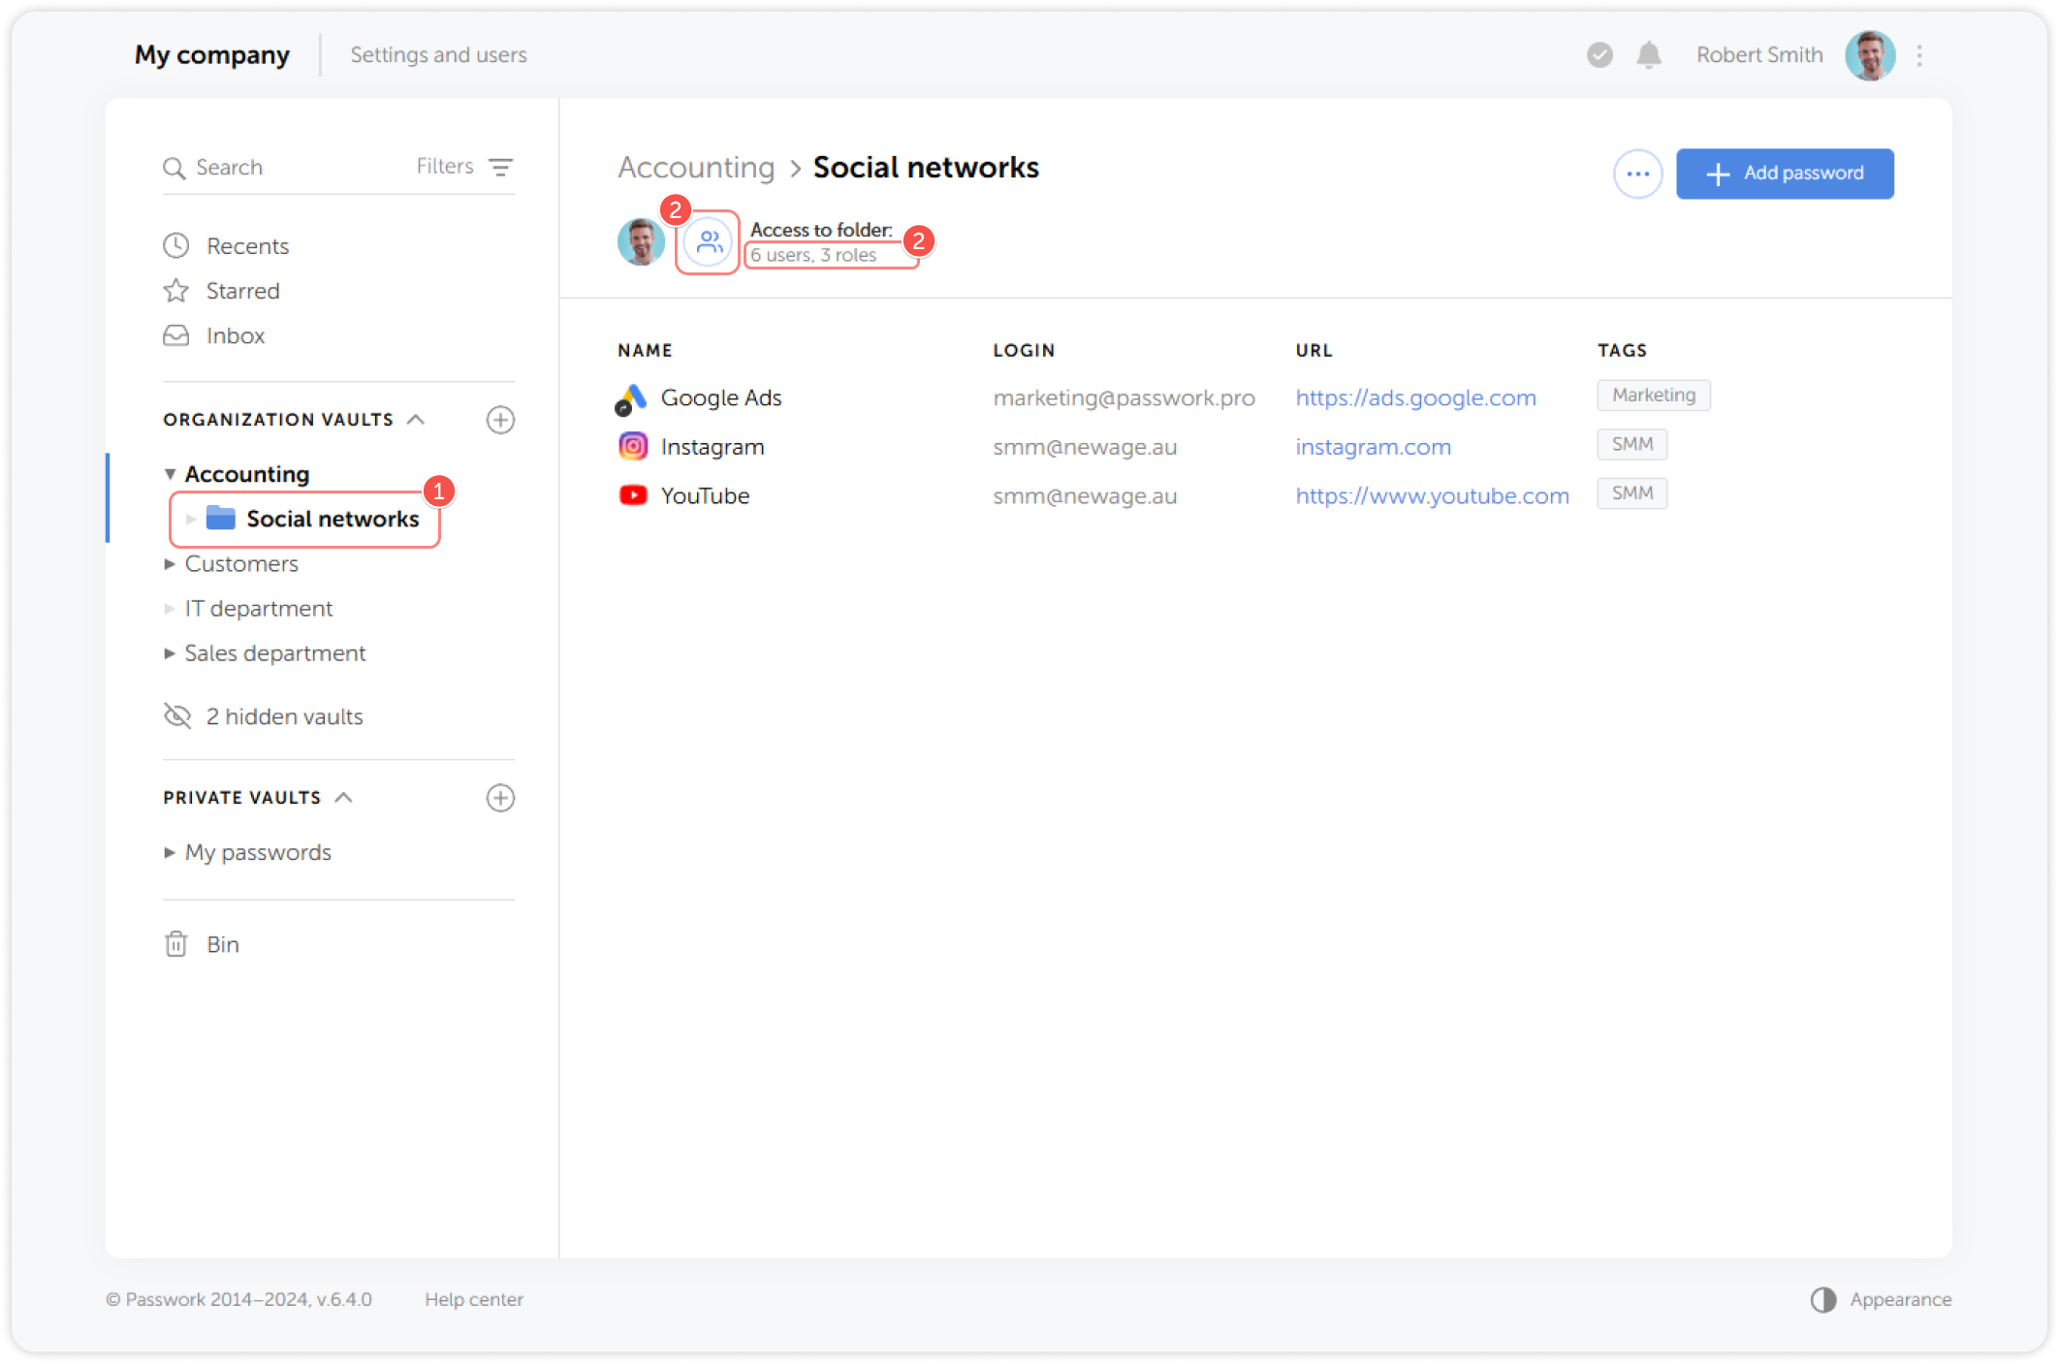Click the search magnifier icon
The image size is (2059, 1364).
click(x=175, y=167)
